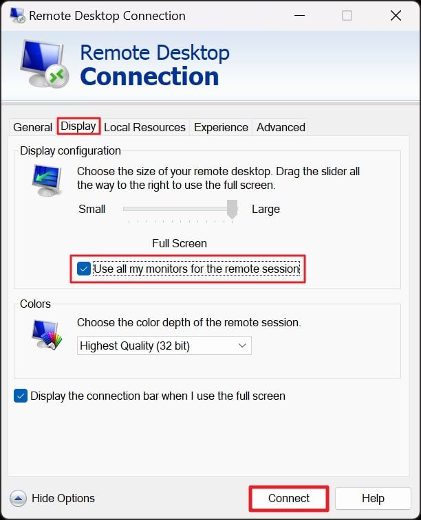421x520 pixels.
Task: Click the 'Use all my monitors for the remote session' label
Action: [197, 269]
